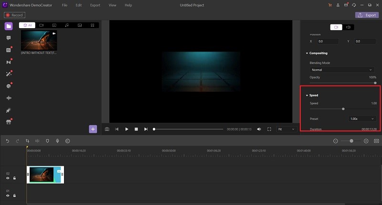Open the Blending Mode dropdown
Viewport: 382px width, 205px height.
(x=342, y=70)
